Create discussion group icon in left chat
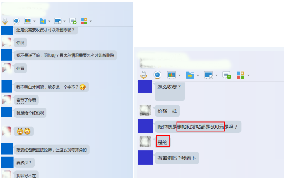Viewport: 285px width, 180px height. (73, 21)
